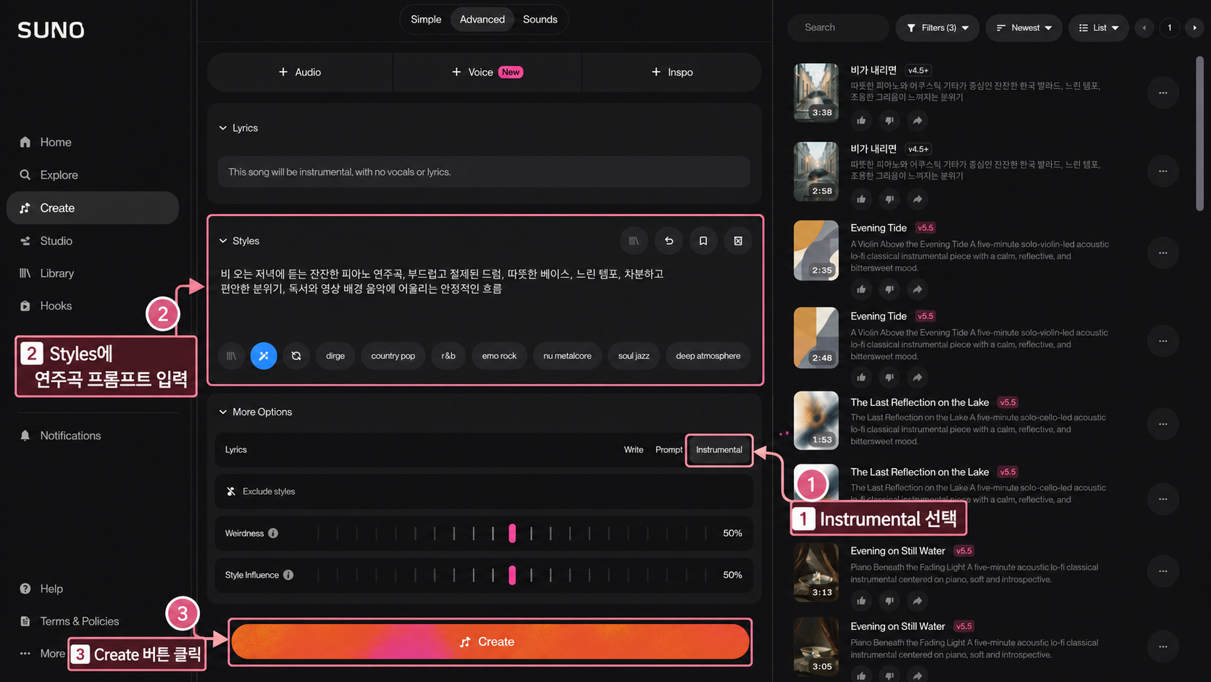Open the More menu in the sidebar
The width and height of the screenshot is (1211, 682).
42,654
